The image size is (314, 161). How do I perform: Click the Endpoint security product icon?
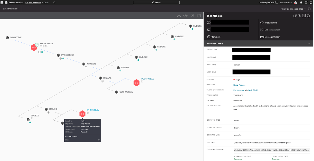click(6, 2)
